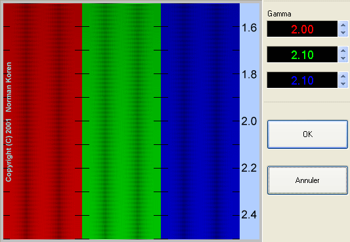
Task: Decrease the red gamma value with down arrow
Action: click(343, 33)
